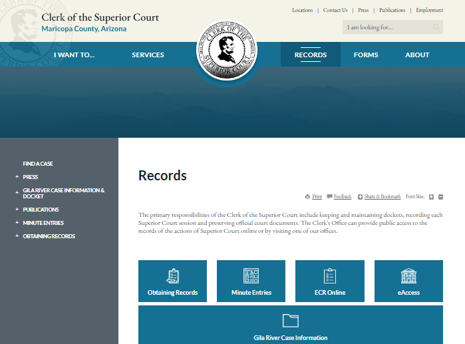Open the Feedback link
465x344 pixels.
click(343, 197)
